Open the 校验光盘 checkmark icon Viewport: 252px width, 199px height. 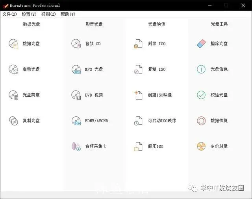(201, 95)
